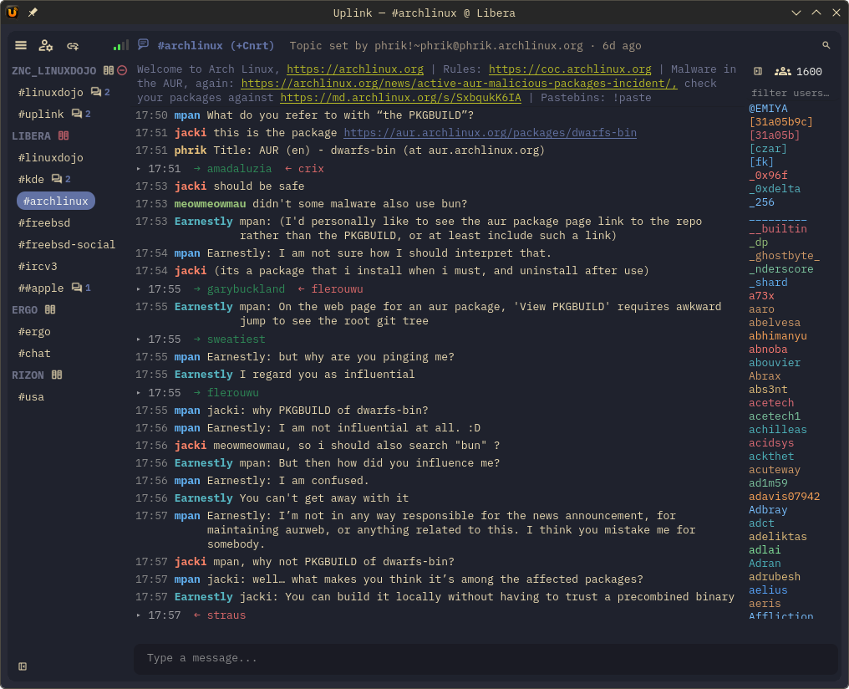Switch to the #freebsd channel
849x689 pixels.
click(43, 222)
